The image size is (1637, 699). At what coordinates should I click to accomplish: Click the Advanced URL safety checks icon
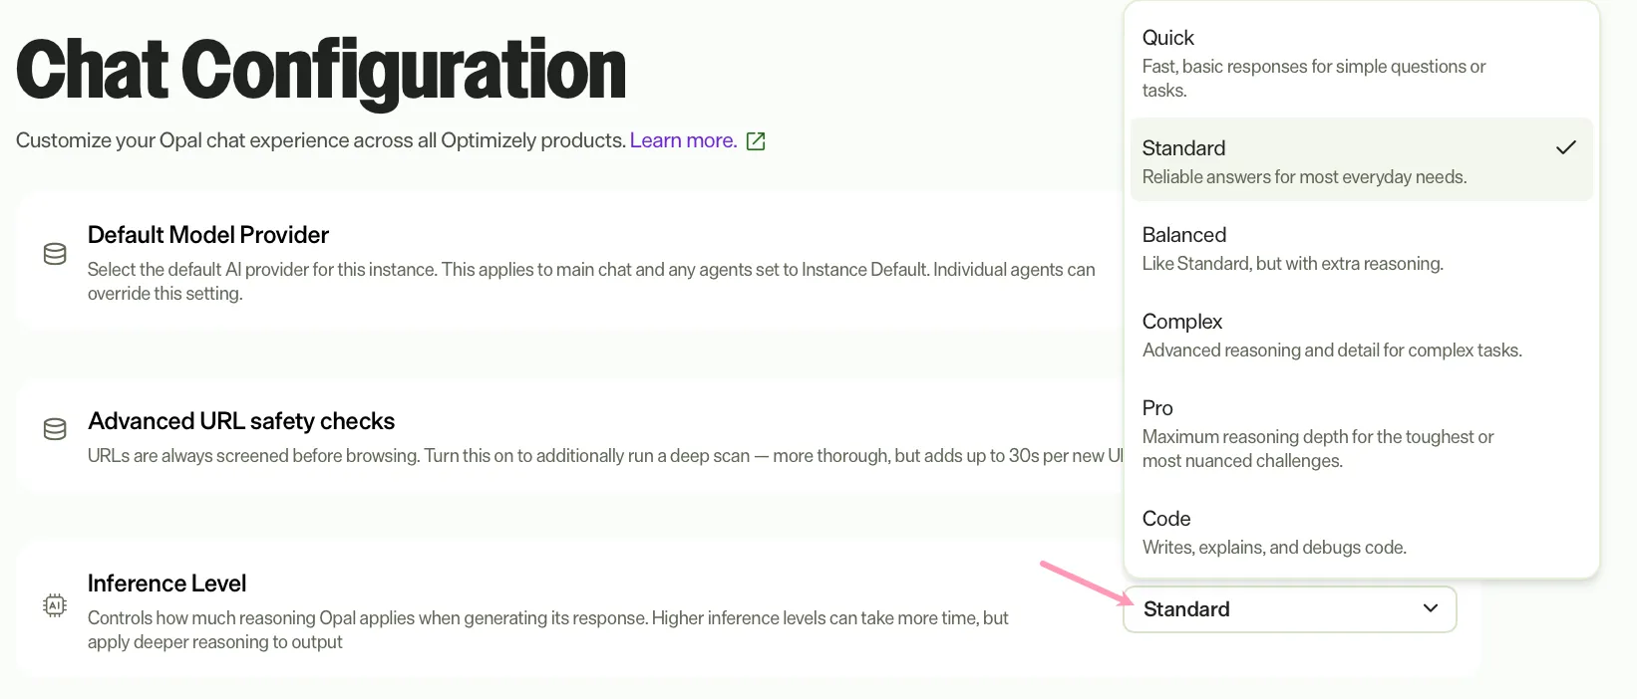55,429
